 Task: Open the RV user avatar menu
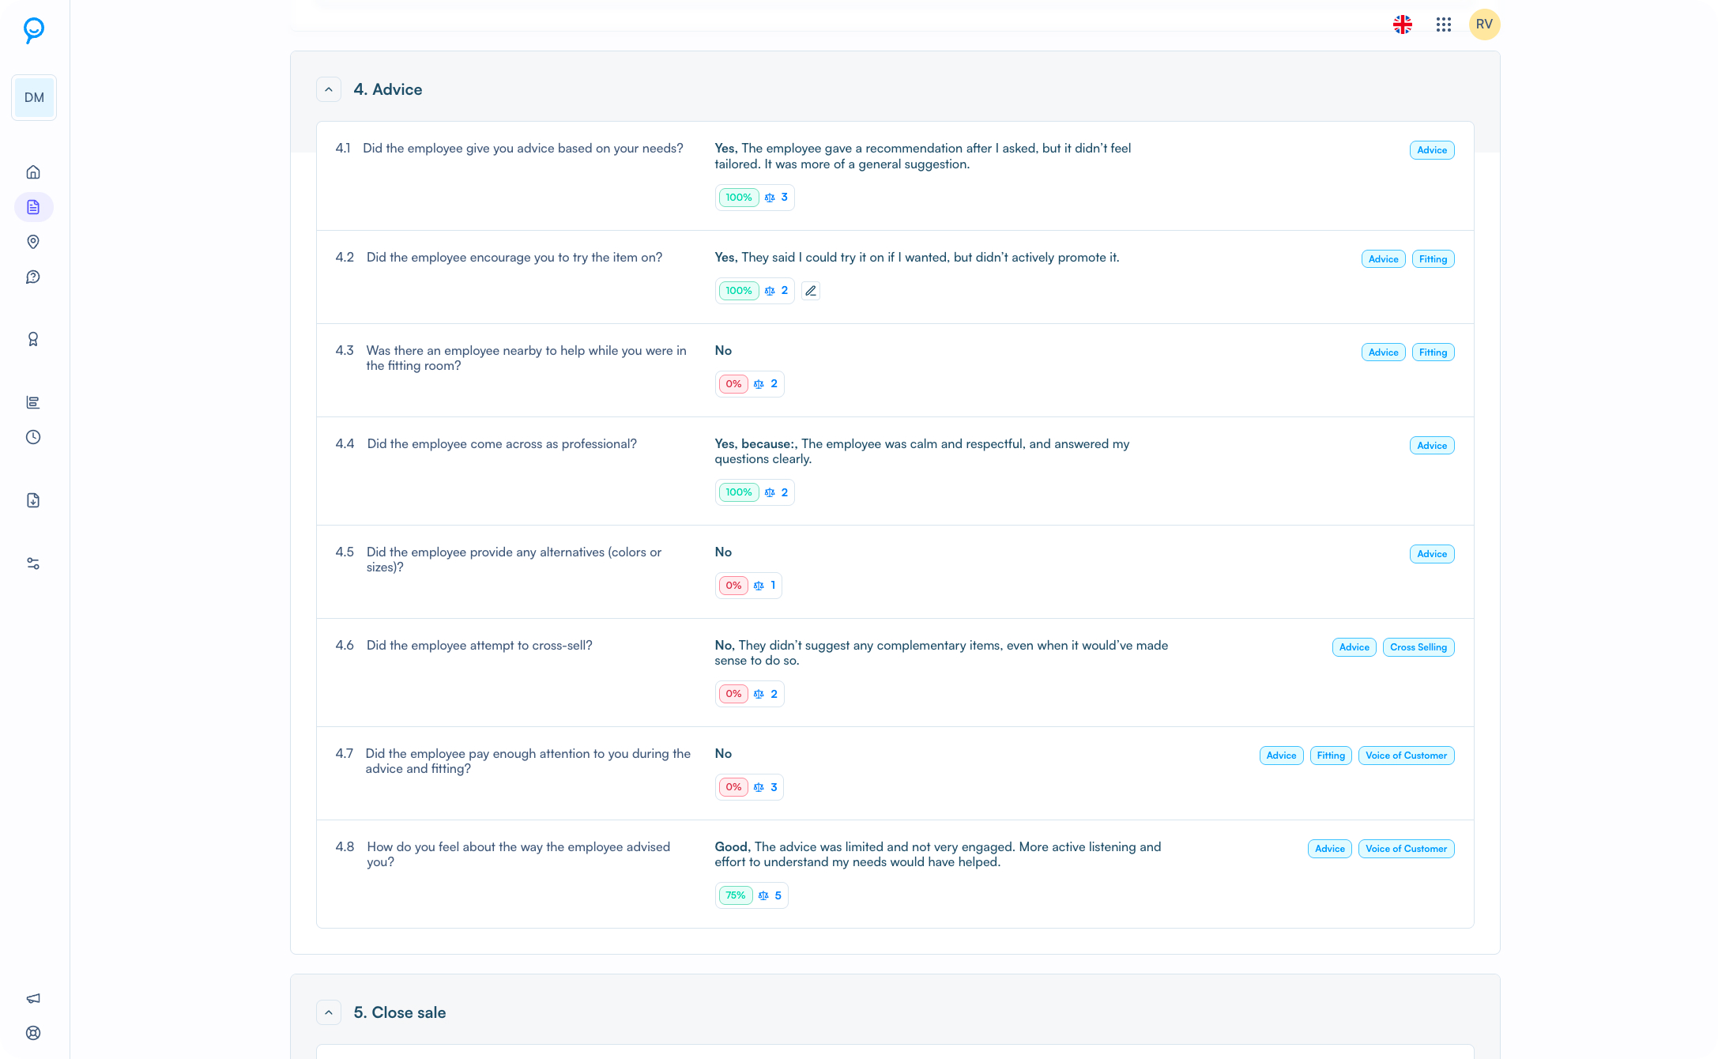(x=1485, y=24)
